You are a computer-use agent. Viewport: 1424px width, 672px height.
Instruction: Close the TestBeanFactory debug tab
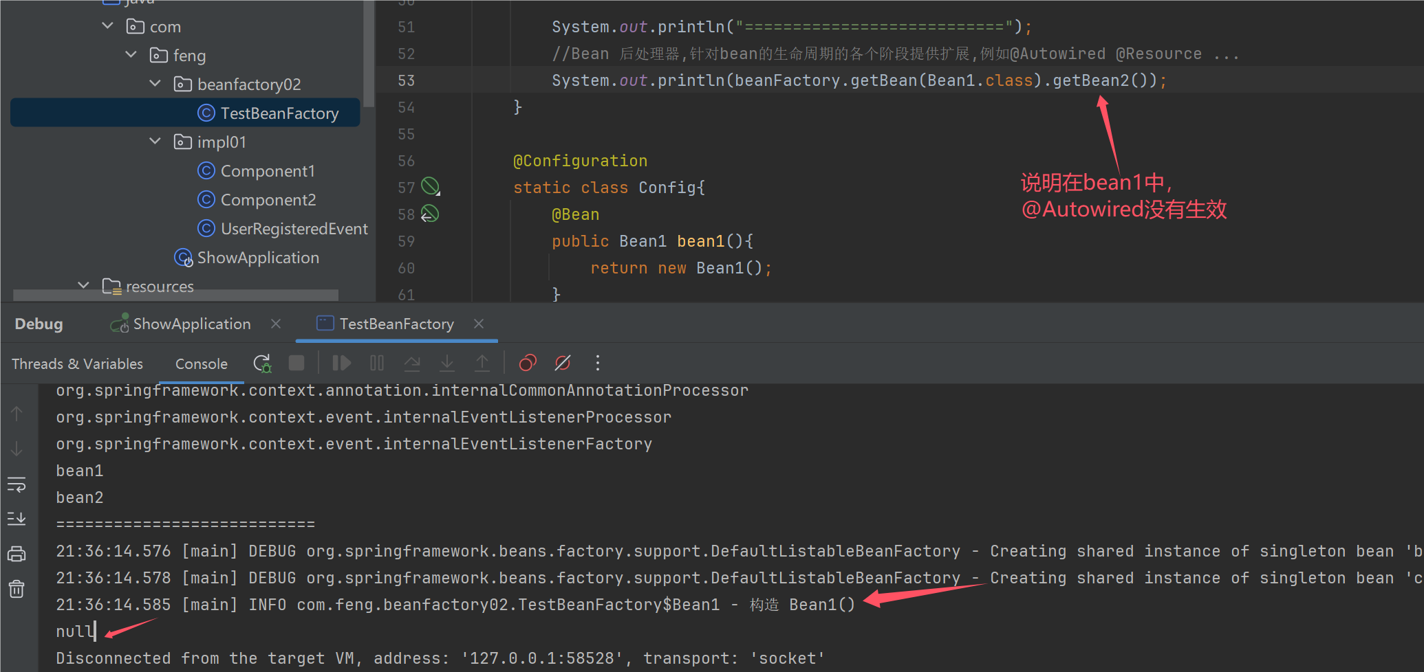[x=479, y=324]
